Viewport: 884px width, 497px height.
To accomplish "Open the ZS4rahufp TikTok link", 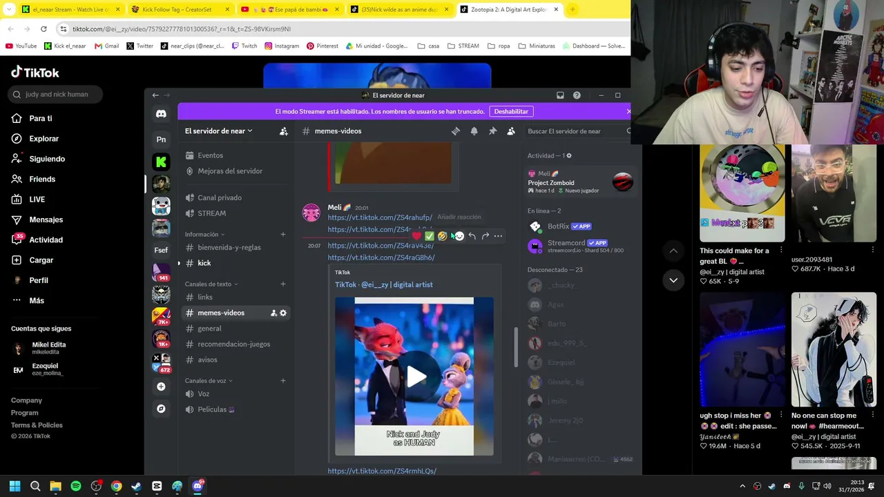I will (x=380, y=217).
